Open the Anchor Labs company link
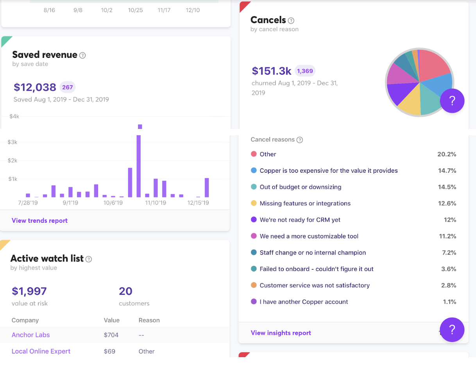The width and height of the screenshot is (476, 365). (x=30, y=335)
